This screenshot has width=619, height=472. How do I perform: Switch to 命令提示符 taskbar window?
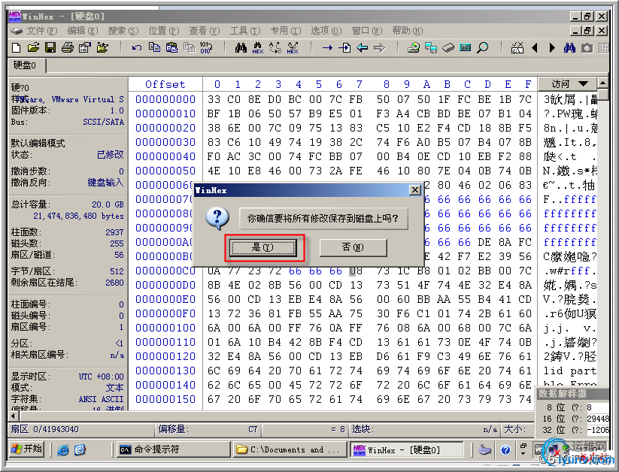174,449
